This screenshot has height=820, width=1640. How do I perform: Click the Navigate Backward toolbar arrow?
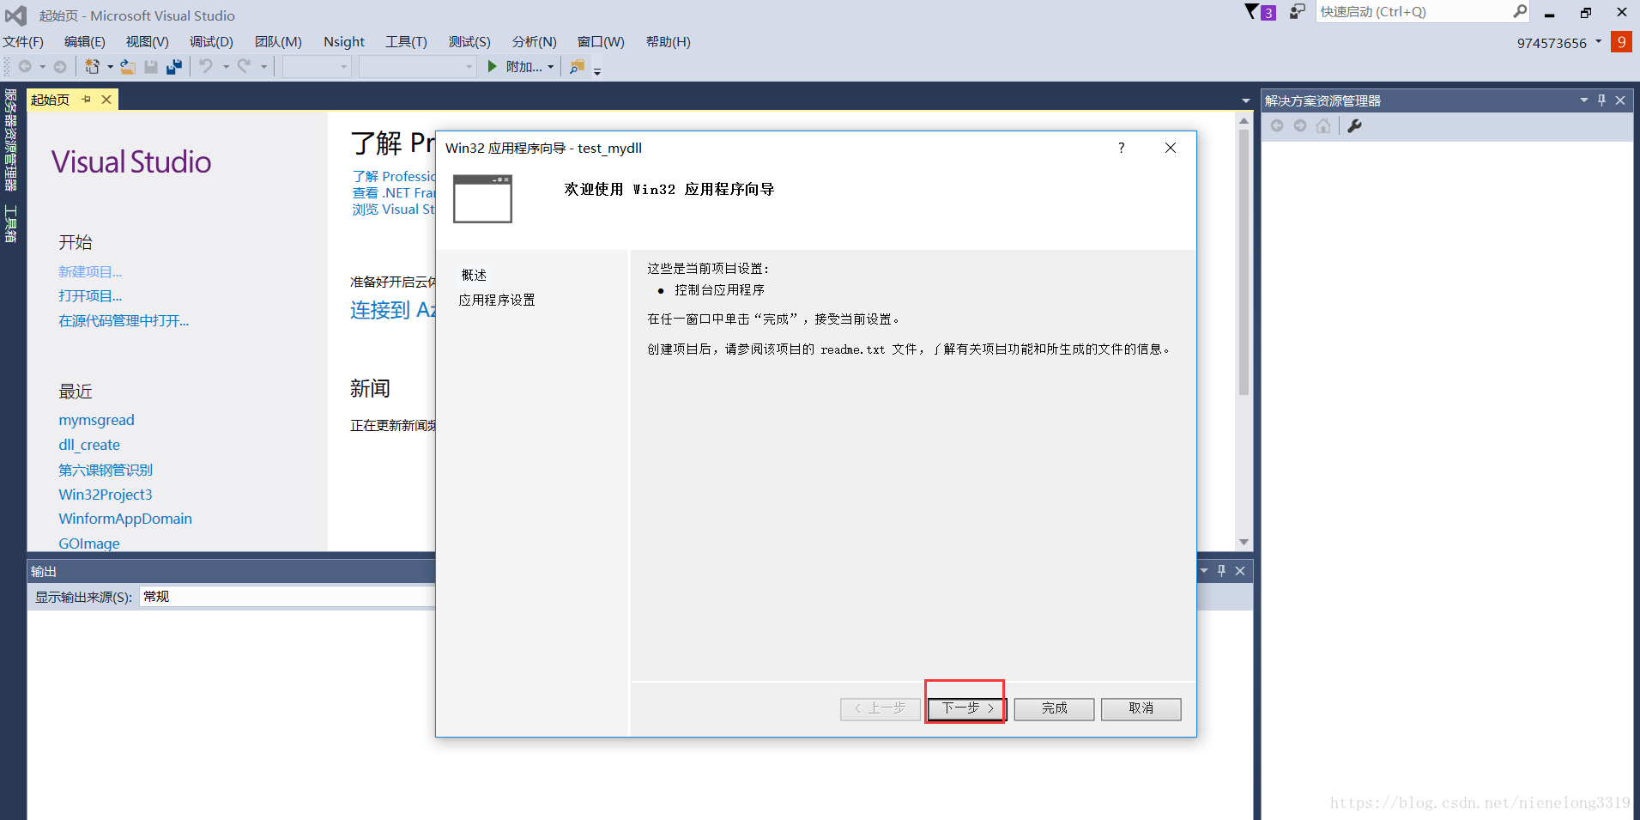(x=25, y=66)
